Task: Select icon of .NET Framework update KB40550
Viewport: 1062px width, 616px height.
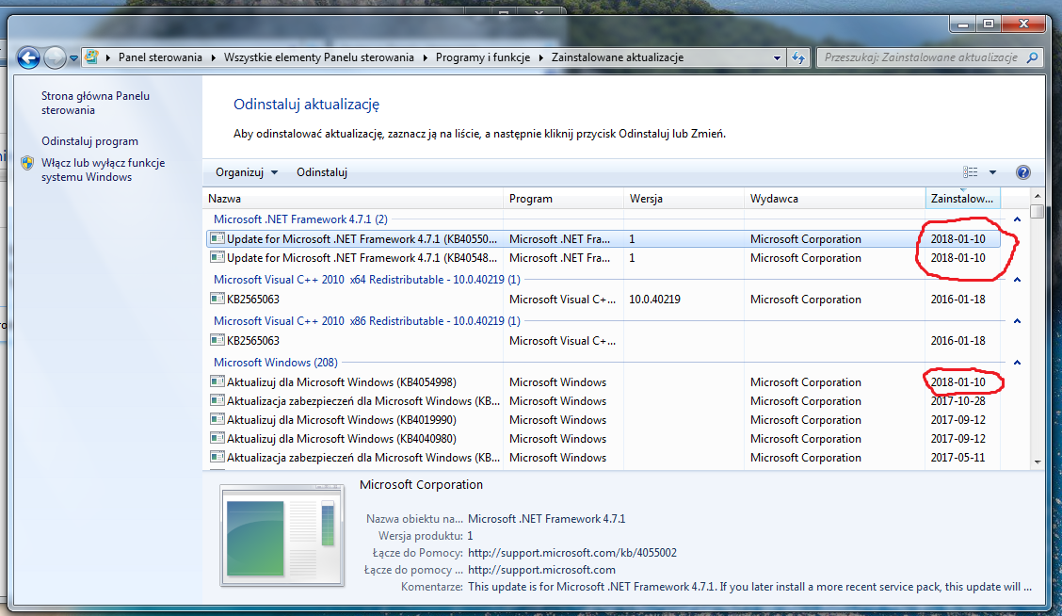Action: click(217, 238)
